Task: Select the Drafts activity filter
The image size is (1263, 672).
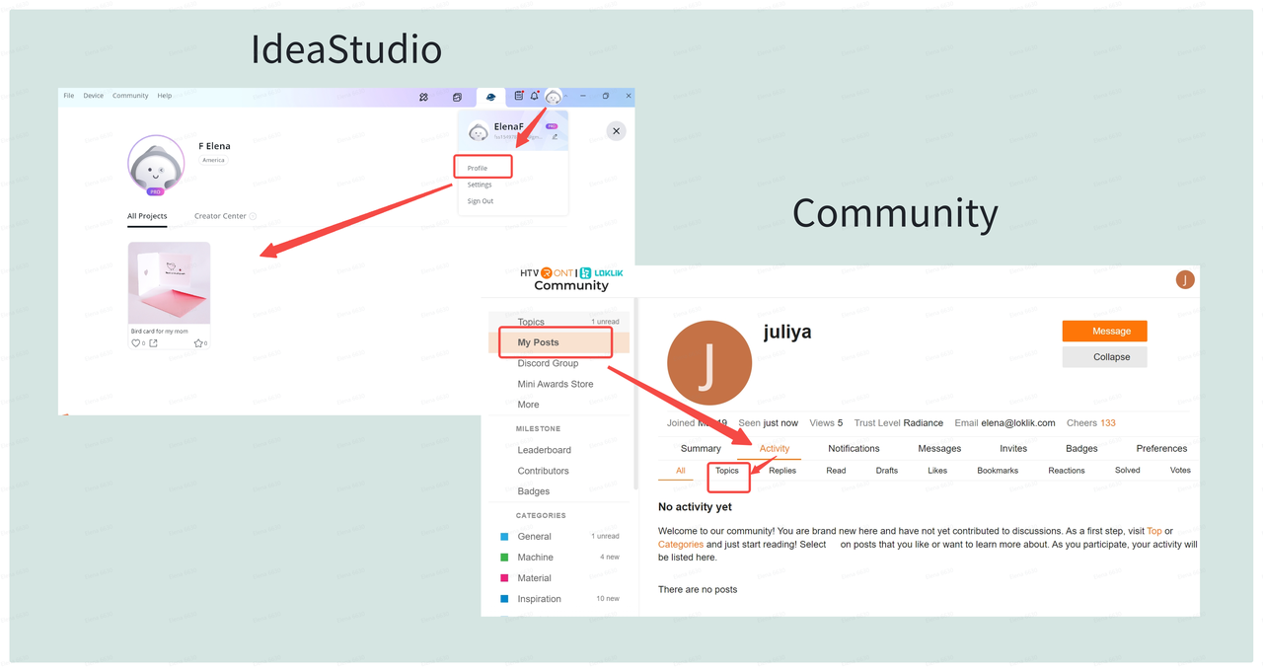Action: (x=887, y=471)
